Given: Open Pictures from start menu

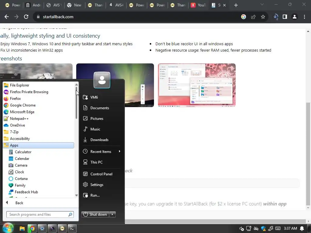Looking at the screenshot, I should tap(101, 119).
